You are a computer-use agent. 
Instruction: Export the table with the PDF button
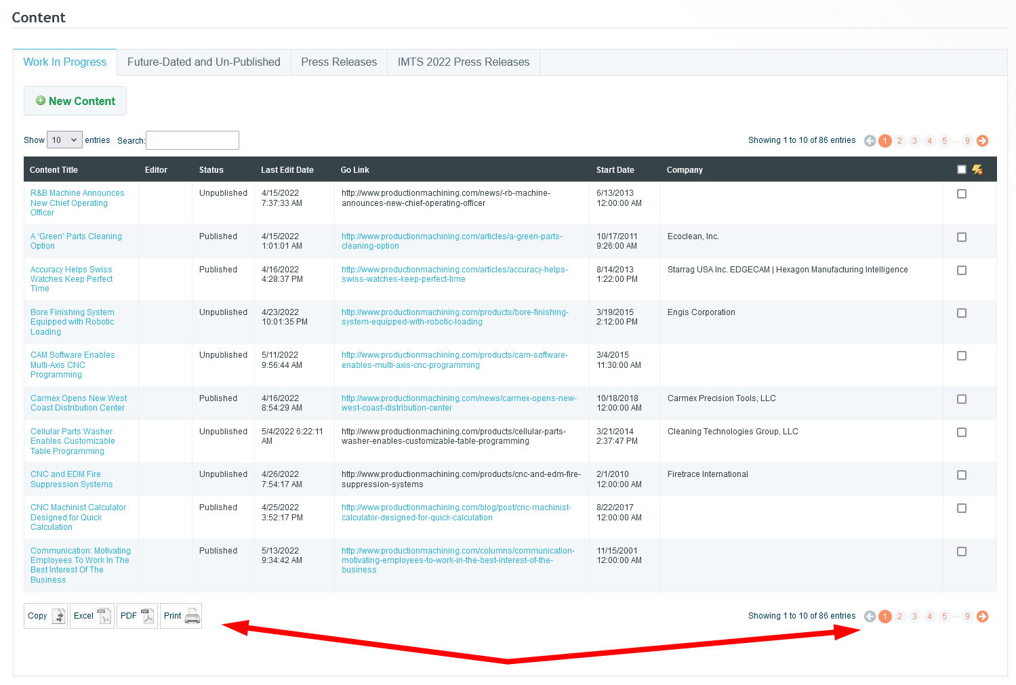[x=137, y=616]
